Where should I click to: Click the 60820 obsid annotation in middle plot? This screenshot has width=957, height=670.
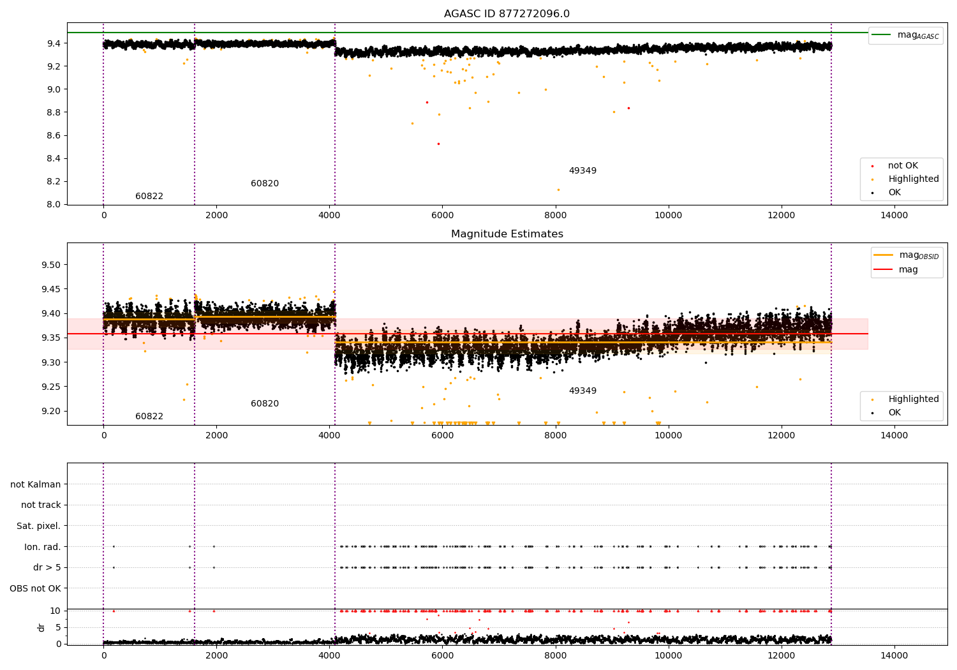[x=265, y=404]
